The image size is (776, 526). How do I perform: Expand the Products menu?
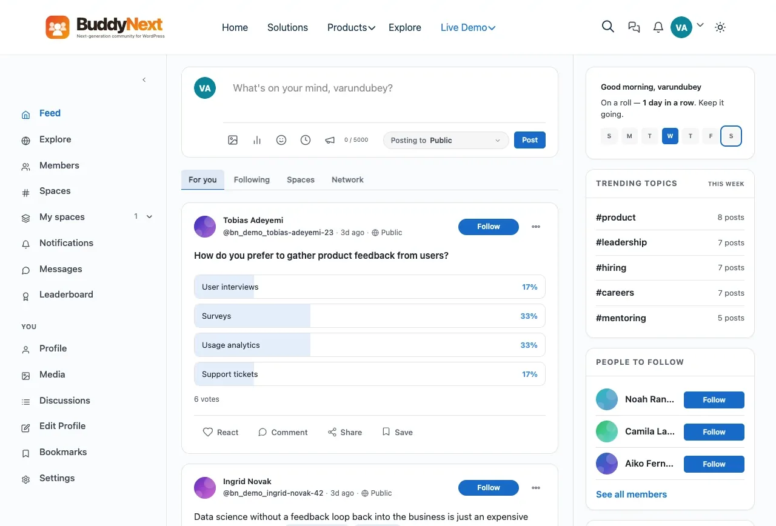coord(351,27)
